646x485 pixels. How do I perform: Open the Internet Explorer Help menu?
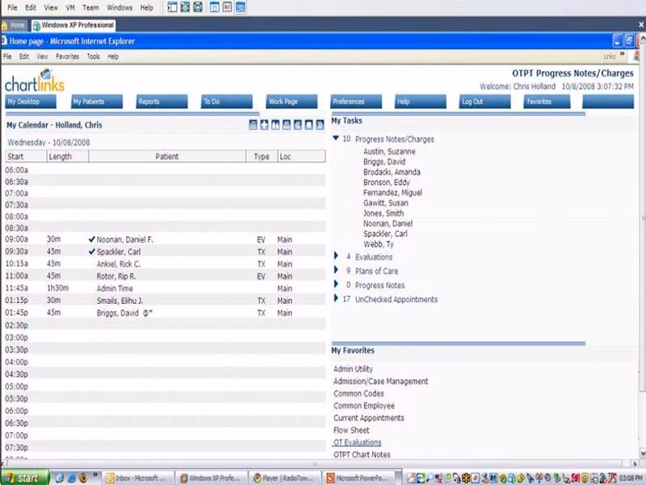coord(113,57)
